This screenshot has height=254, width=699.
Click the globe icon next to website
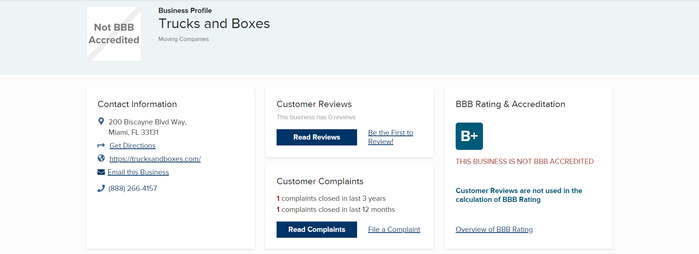coord(101,158)
